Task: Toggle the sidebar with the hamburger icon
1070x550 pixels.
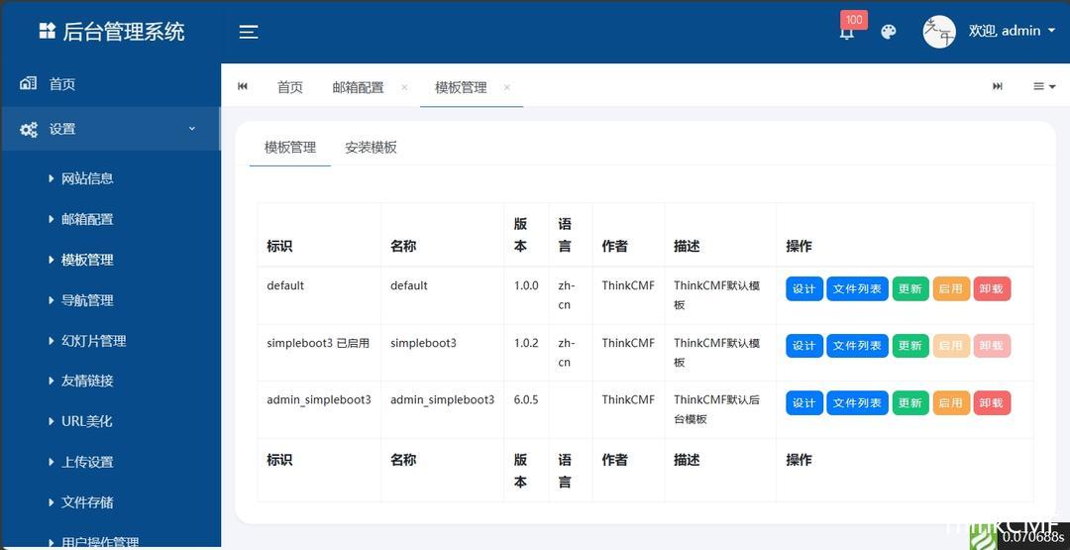Action: click(249, 32)
